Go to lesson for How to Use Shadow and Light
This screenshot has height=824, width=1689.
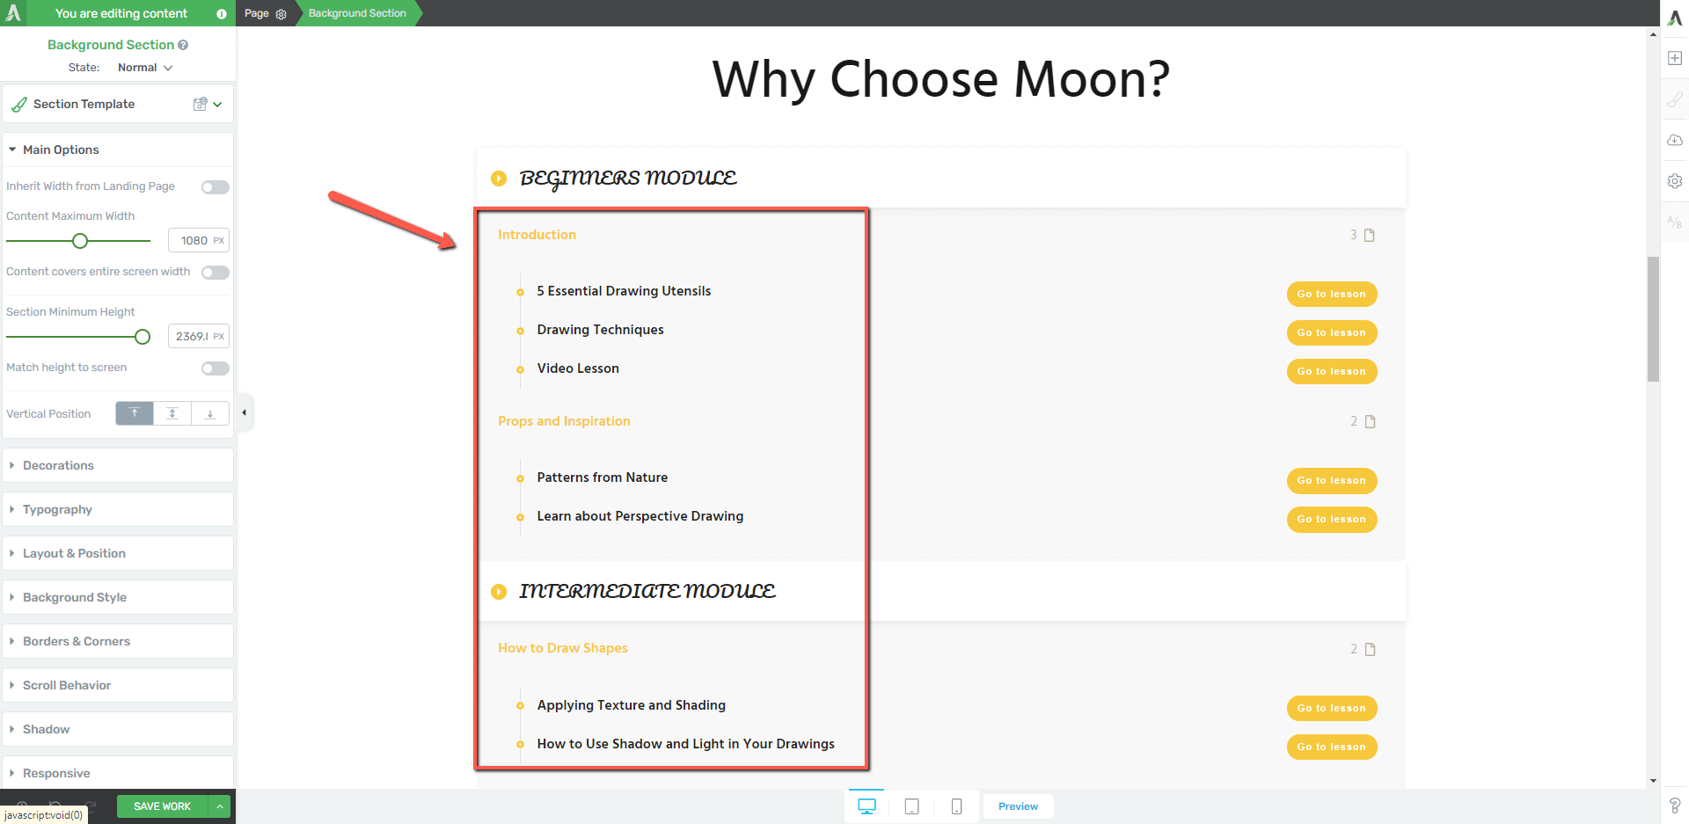pyautogui.click(x=1332, y=747)
